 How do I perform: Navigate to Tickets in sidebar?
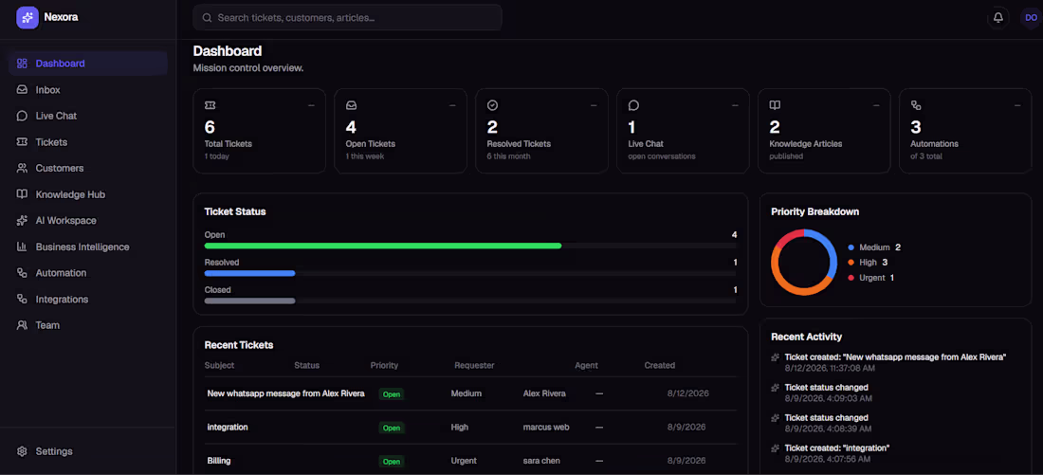(x=88, y=141)
